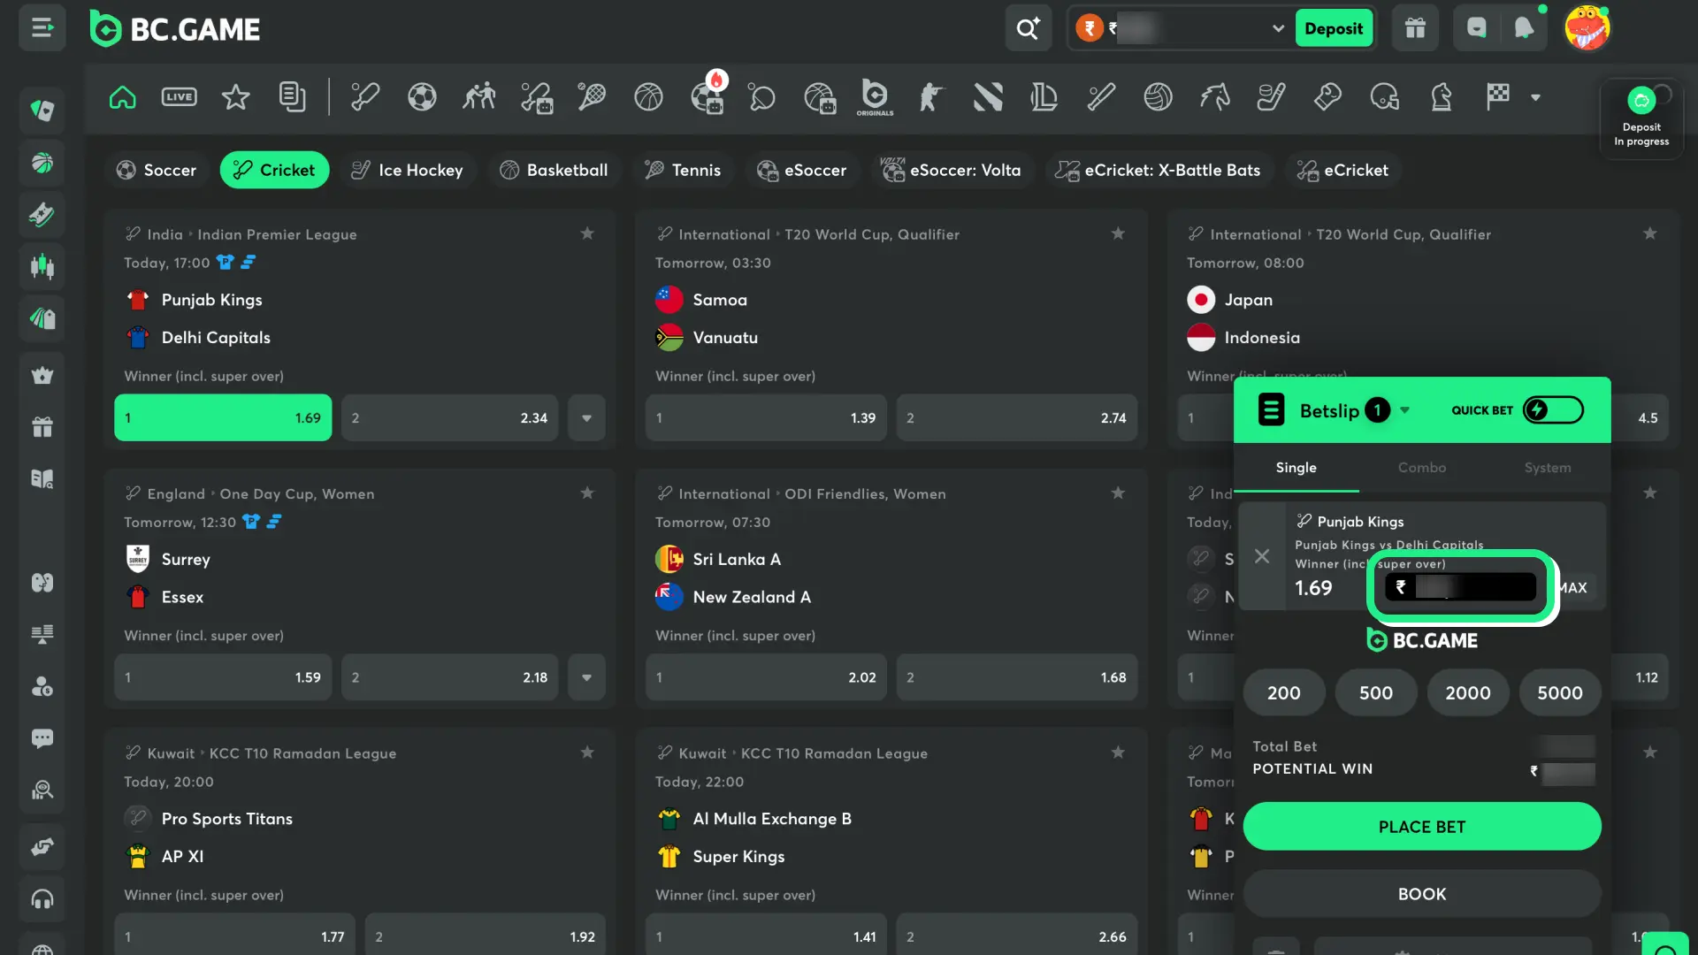This screenshot has height=955, width=1698.
Task: Click the PLACE BET button
Action: tap(1422, 827)
